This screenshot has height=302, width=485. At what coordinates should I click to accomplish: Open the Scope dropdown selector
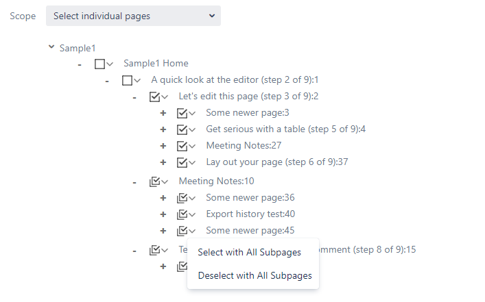tap(133, 16)
